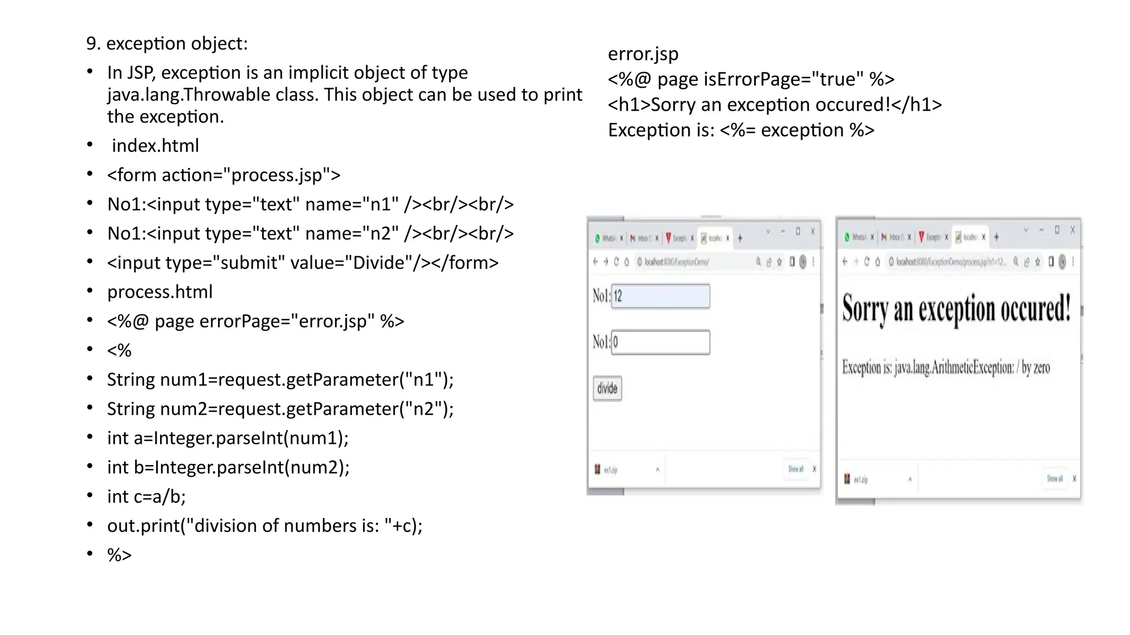Open side panel icon in exception-page browser
Image resolution: width=1130 pixels, height=635 pixels.
(x=1051, y=262)
